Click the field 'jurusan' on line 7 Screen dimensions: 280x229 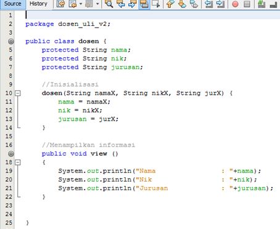coord(125,67)
